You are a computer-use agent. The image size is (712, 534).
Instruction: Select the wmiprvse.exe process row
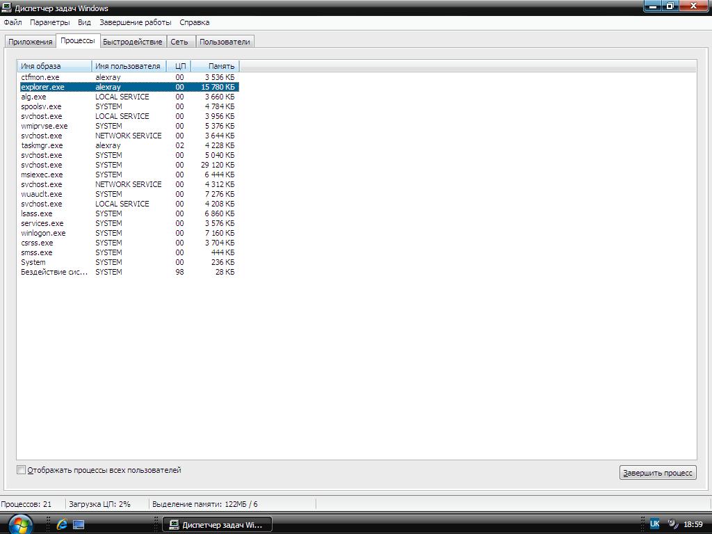coord(129,127)
